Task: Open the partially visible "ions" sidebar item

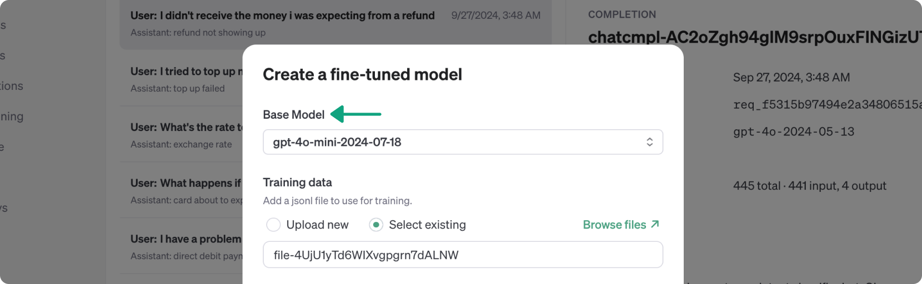Action: [12, 86]
